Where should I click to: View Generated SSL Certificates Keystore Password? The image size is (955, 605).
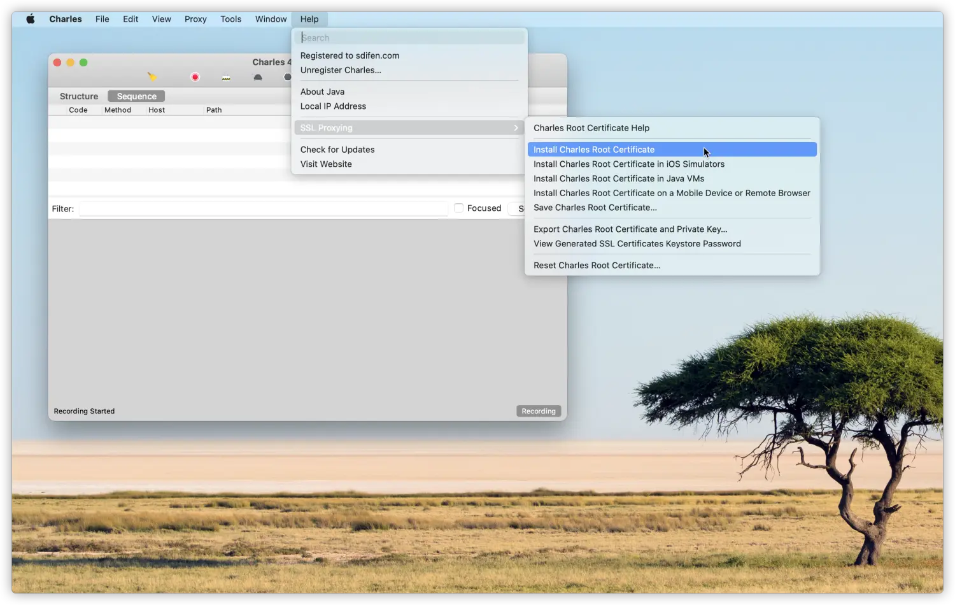pos(672,244)
